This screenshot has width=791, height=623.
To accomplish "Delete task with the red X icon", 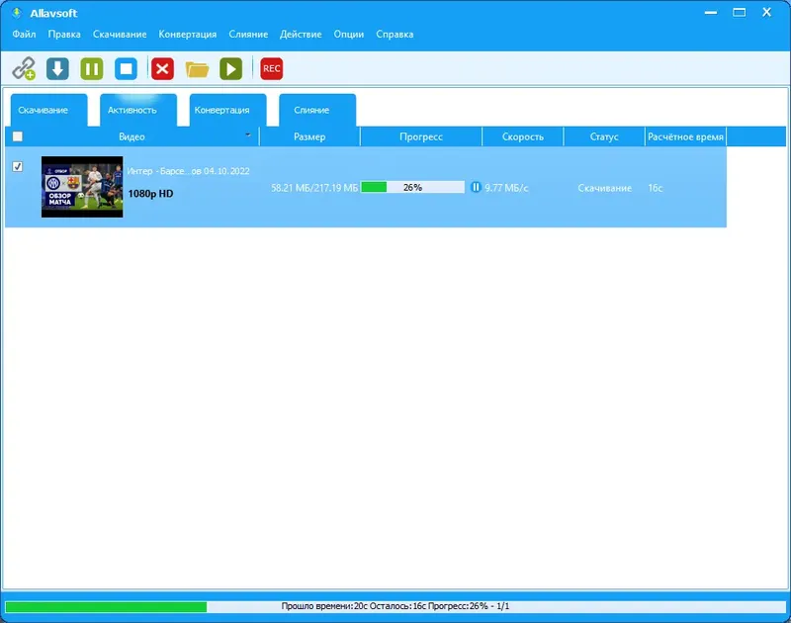I will (x=162, y=68).
